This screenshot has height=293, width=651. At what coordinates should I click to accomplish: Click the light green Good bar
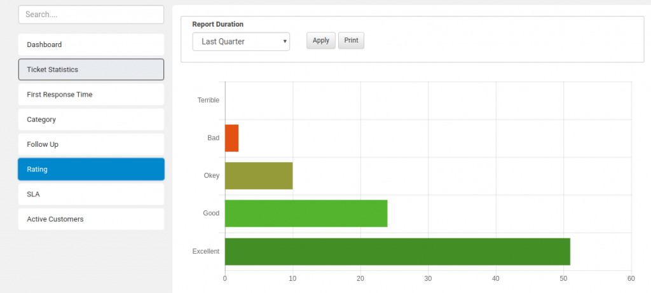click(x=306, y=213)
